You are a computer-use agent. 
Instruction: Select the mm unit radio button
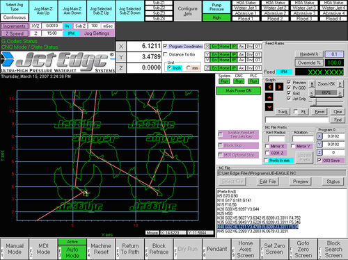tap(189, 68)
